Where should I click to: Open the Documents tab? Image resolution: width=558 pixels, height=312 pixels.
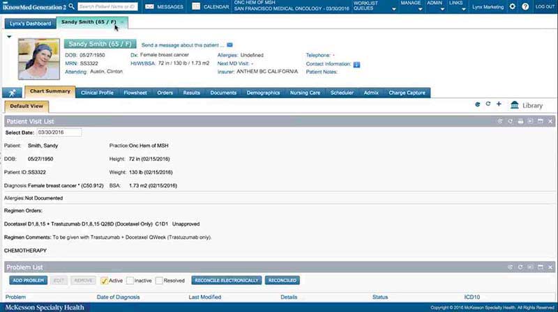coord(223,93)
